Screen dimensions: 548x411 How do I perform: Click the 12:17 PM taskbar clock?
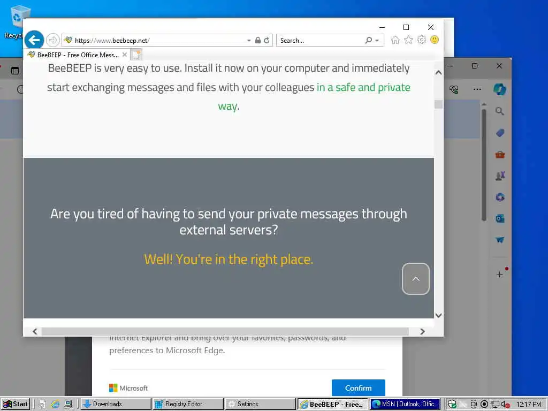coord(528,405)
